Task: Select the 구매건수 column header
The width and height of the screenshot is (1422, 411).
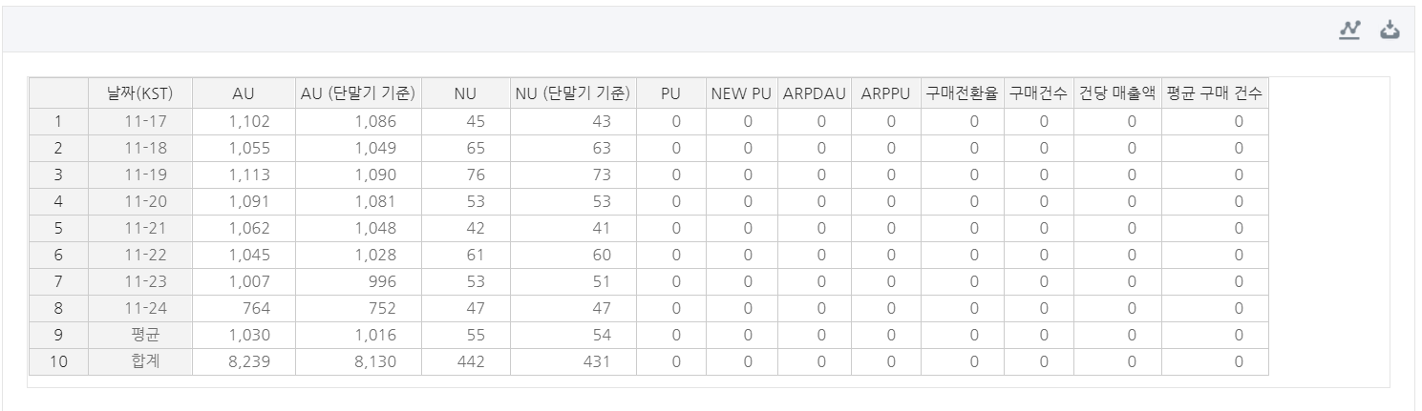Action: 1038,94
